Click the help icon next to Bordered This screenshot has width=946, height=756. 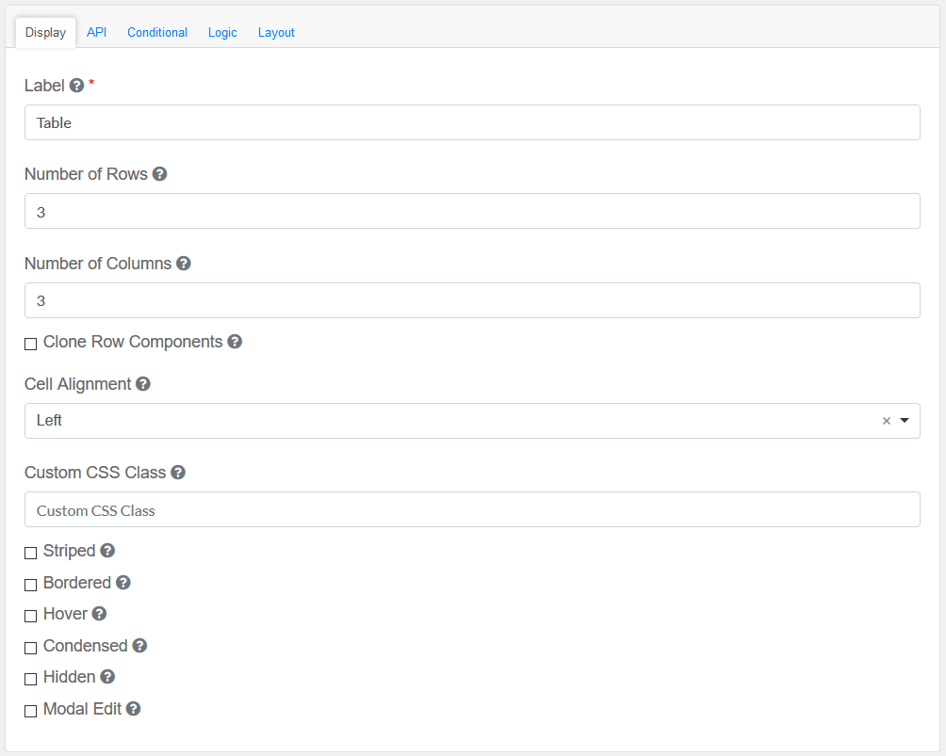click(123, 583)
